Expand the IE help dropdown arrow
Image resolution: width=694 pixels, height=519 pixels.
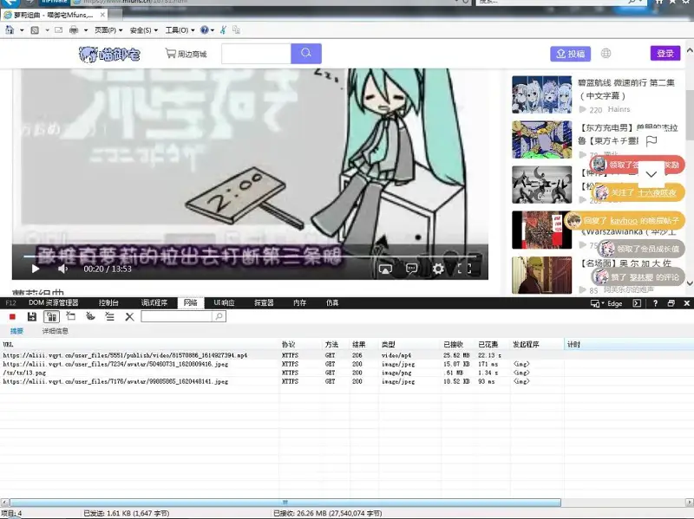coord(213,30)
